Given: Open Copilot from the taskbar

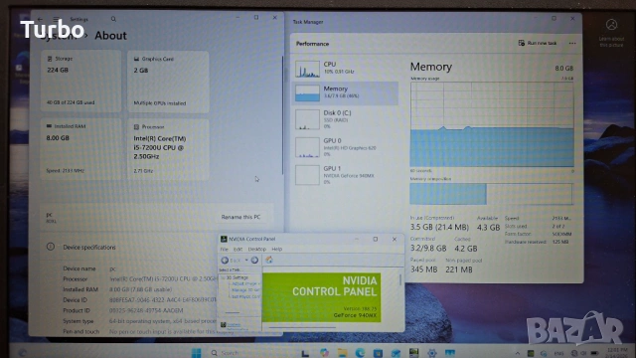Looking at the screenshot, I should (x=324, y=353).
